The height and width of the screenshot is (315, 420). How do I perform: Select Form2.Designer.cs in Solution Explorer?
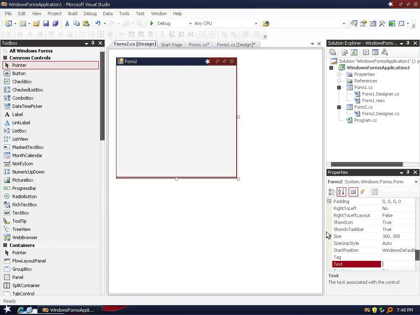[381, 114]
